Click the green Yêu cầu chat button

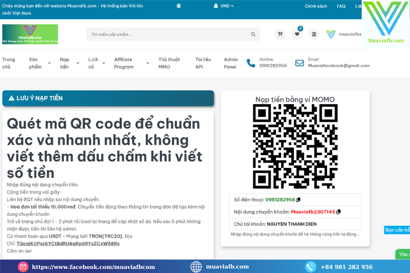(402, 254)
